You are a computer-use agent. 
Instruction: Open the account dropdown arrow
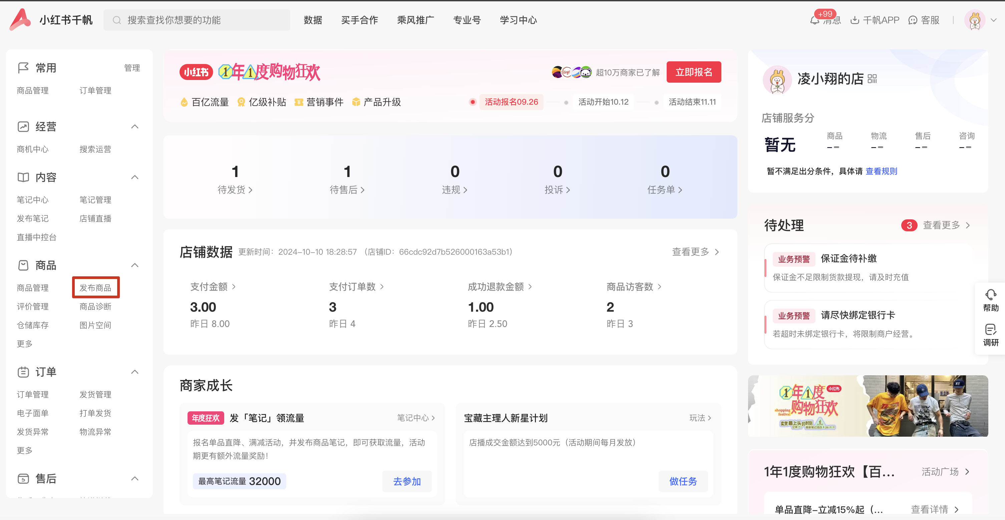[993, 20]
